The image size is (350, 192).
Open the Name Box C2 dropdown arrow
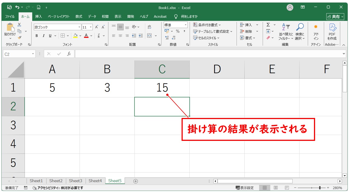[33, 54]
